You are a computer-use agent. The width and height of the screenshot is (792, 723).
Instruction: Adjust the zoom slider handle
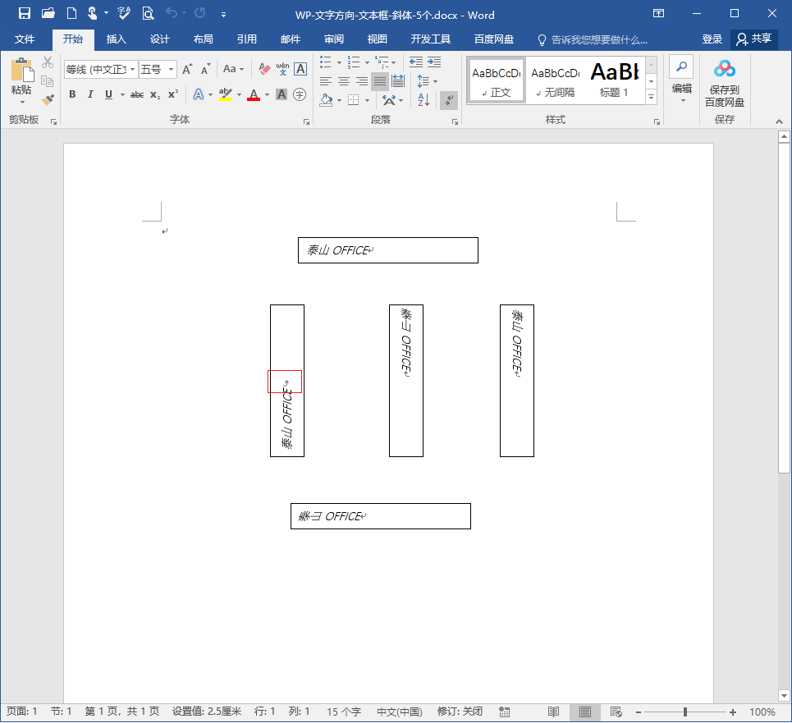[x=685, y=712]
